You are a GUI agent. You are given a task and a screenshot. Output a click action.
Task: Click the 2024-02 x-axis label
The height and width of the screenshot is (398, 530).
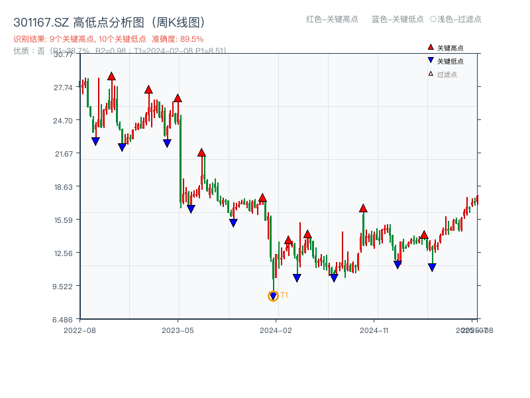pos(276,330)
